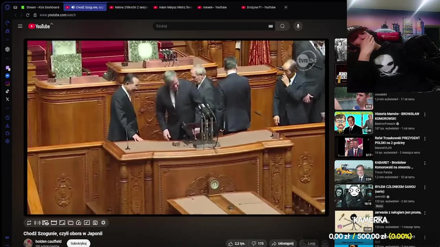This screenshot has width=440, height=247.
Task: Open the Opera GX main menu logo
Action: 7,7
